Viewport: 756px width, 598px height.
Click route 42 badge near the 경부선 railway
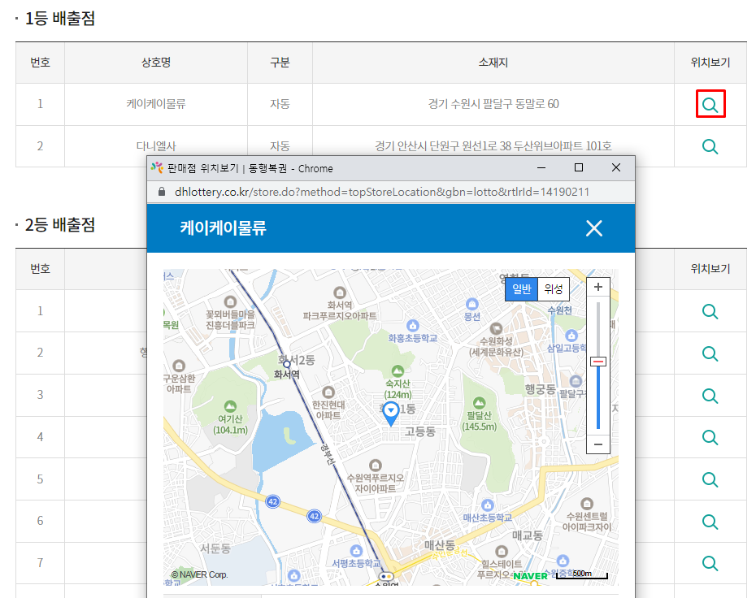pyautogui.click(x=315, y=516)
